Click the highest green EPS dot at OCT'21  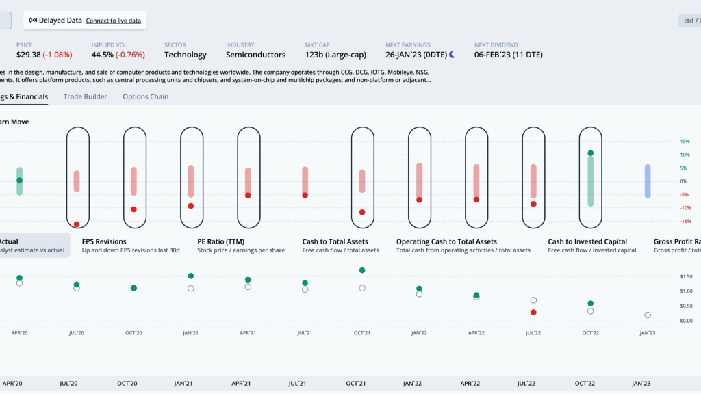click(x=362, y=270)
